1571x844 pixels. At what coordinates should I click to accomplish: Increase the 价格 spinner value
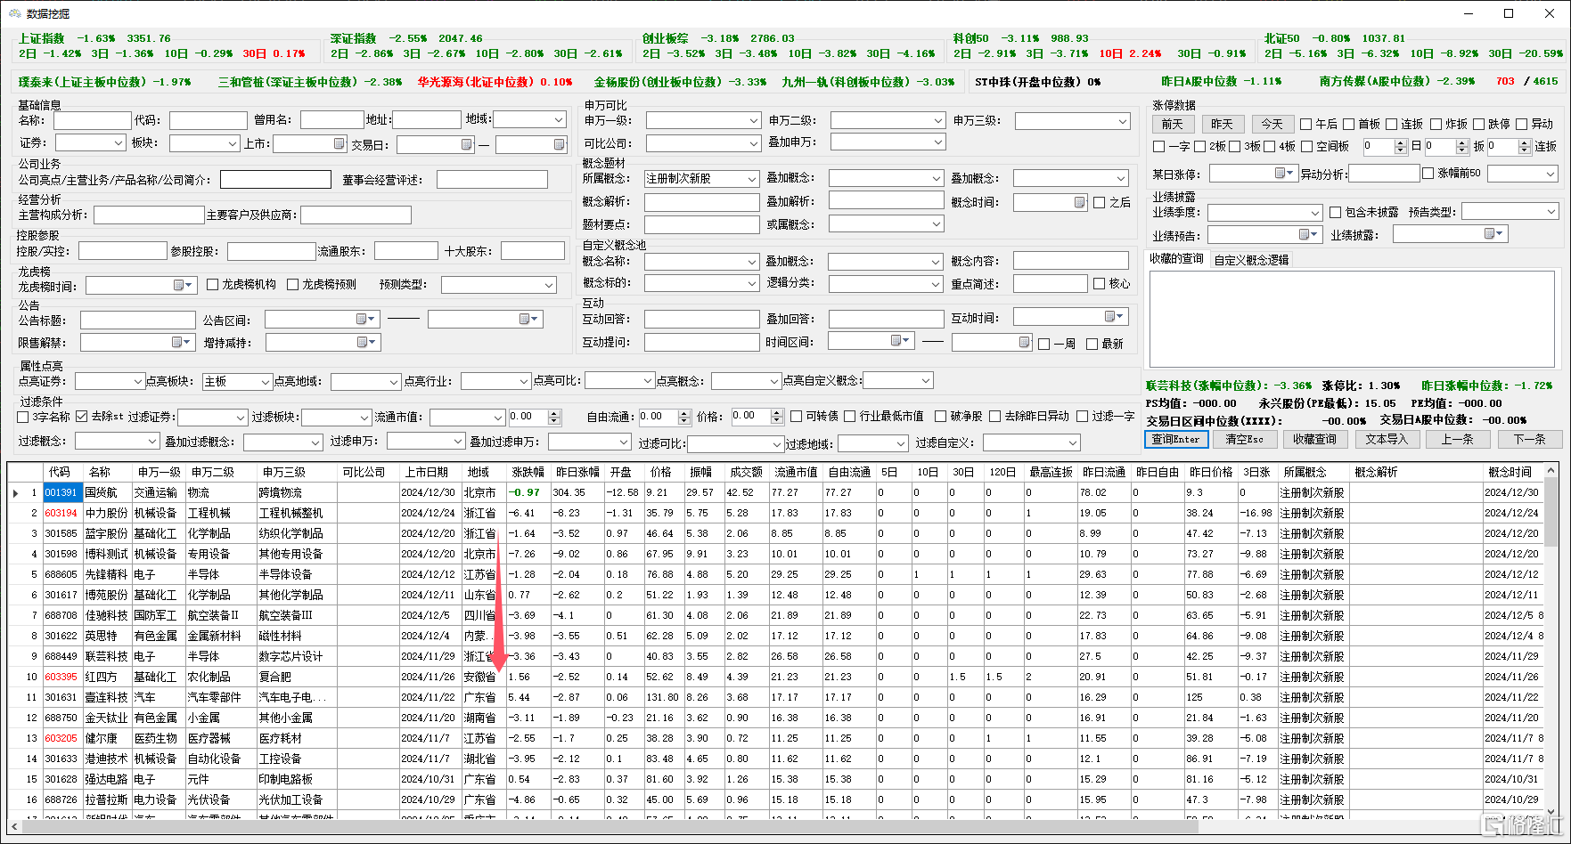777,413
